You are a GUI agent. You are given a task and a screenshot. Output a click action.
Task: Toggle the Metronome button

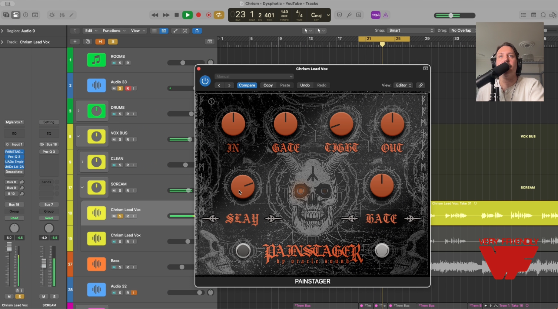click(386, 15)
